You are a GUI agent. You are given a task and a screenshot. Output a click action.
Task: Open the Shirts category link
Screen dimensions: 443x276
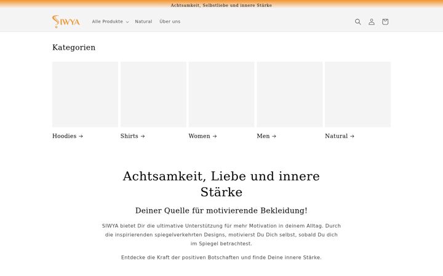132,136
